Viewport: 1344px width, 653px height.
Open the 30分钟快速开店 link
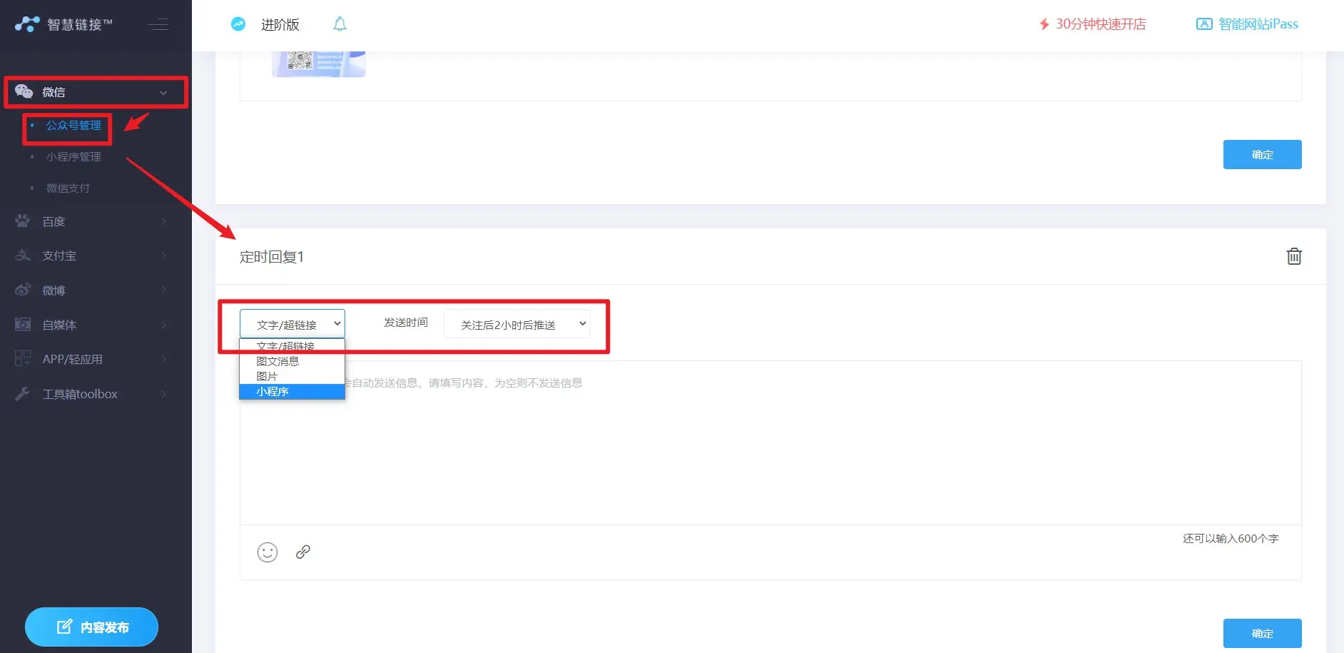[x=1100, y=24]
